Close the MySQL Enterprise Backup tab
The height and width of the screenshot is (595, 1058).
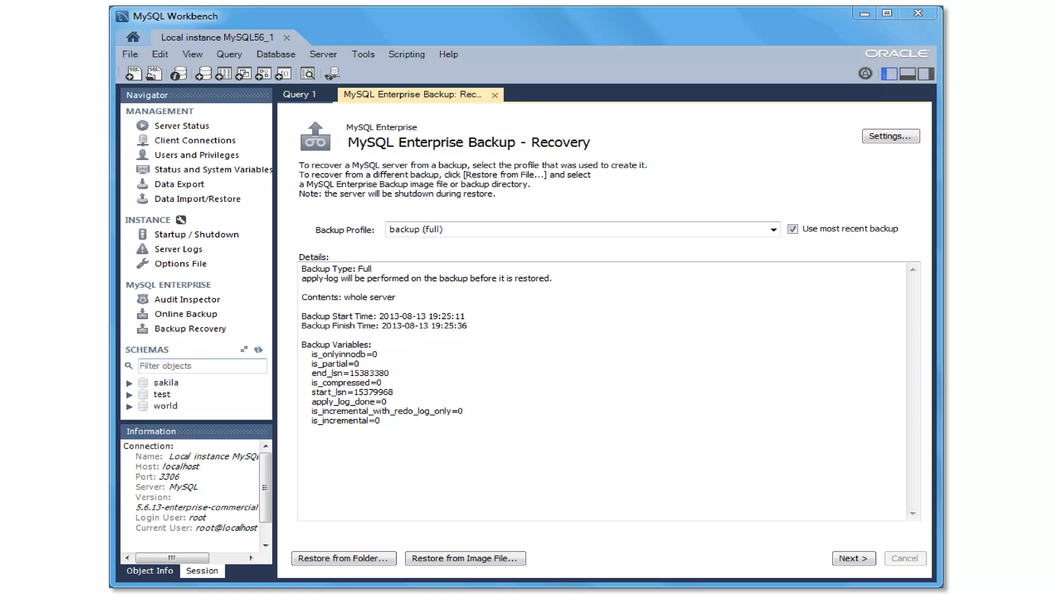(x=495, y=95)
